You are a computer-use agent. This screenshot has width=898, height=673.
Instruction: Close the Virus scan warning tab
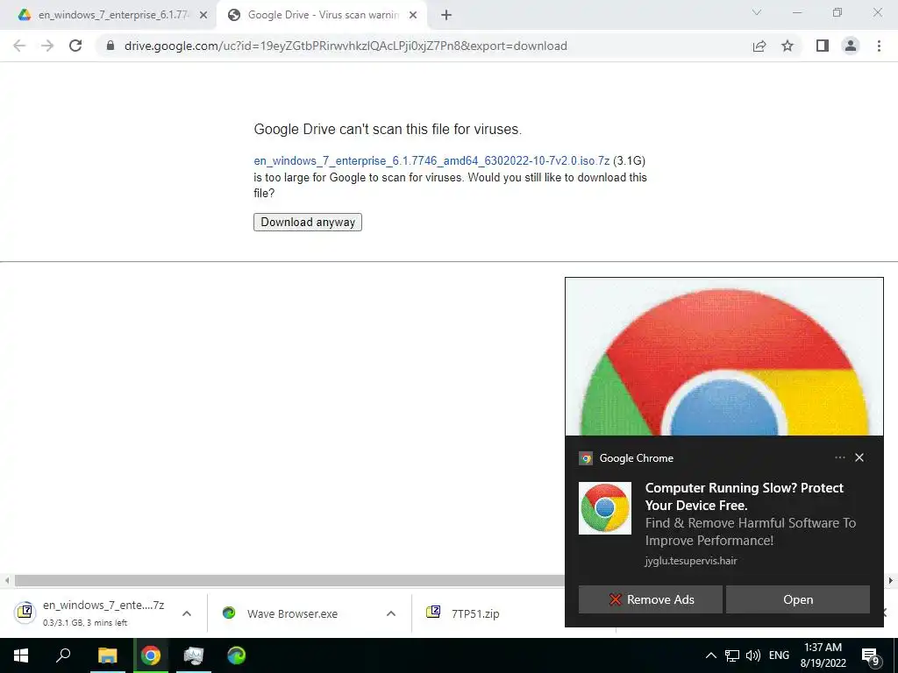(x=413, y=16)
